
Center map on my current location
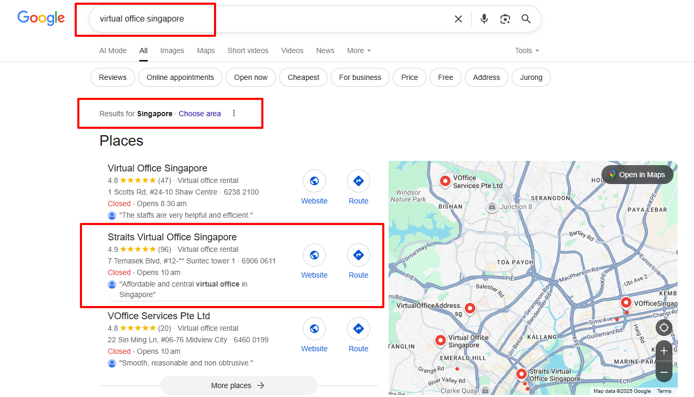point(664,328)
